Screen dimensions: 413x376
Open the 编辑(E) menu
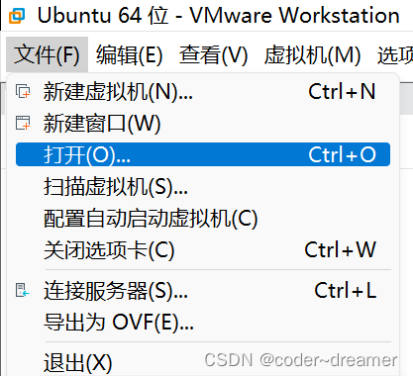point(129,54)
